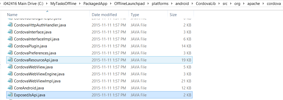Select the CordovaPlugin.java file icon
Screen dimensions: 283x100
click(x=10, y=46)
